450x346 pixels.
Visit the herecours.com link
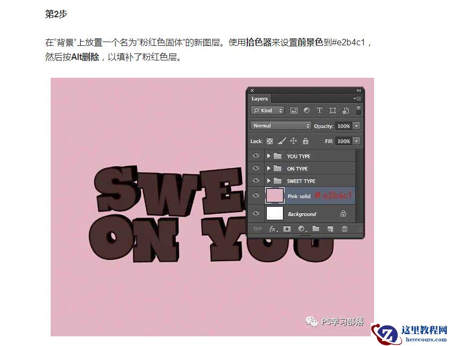(x=426, y=340)
